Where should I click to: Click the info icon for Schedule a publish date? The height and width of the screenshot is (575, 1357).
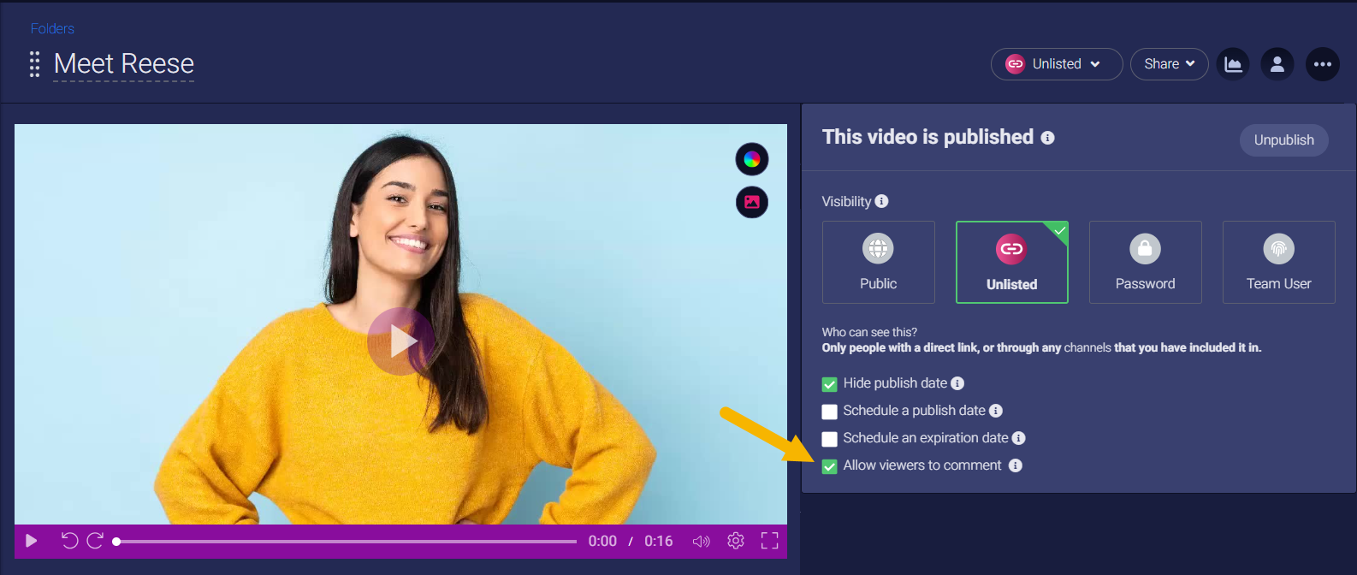tap(996, 411)
